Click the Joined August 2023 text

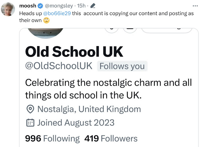tap(76, 122)
